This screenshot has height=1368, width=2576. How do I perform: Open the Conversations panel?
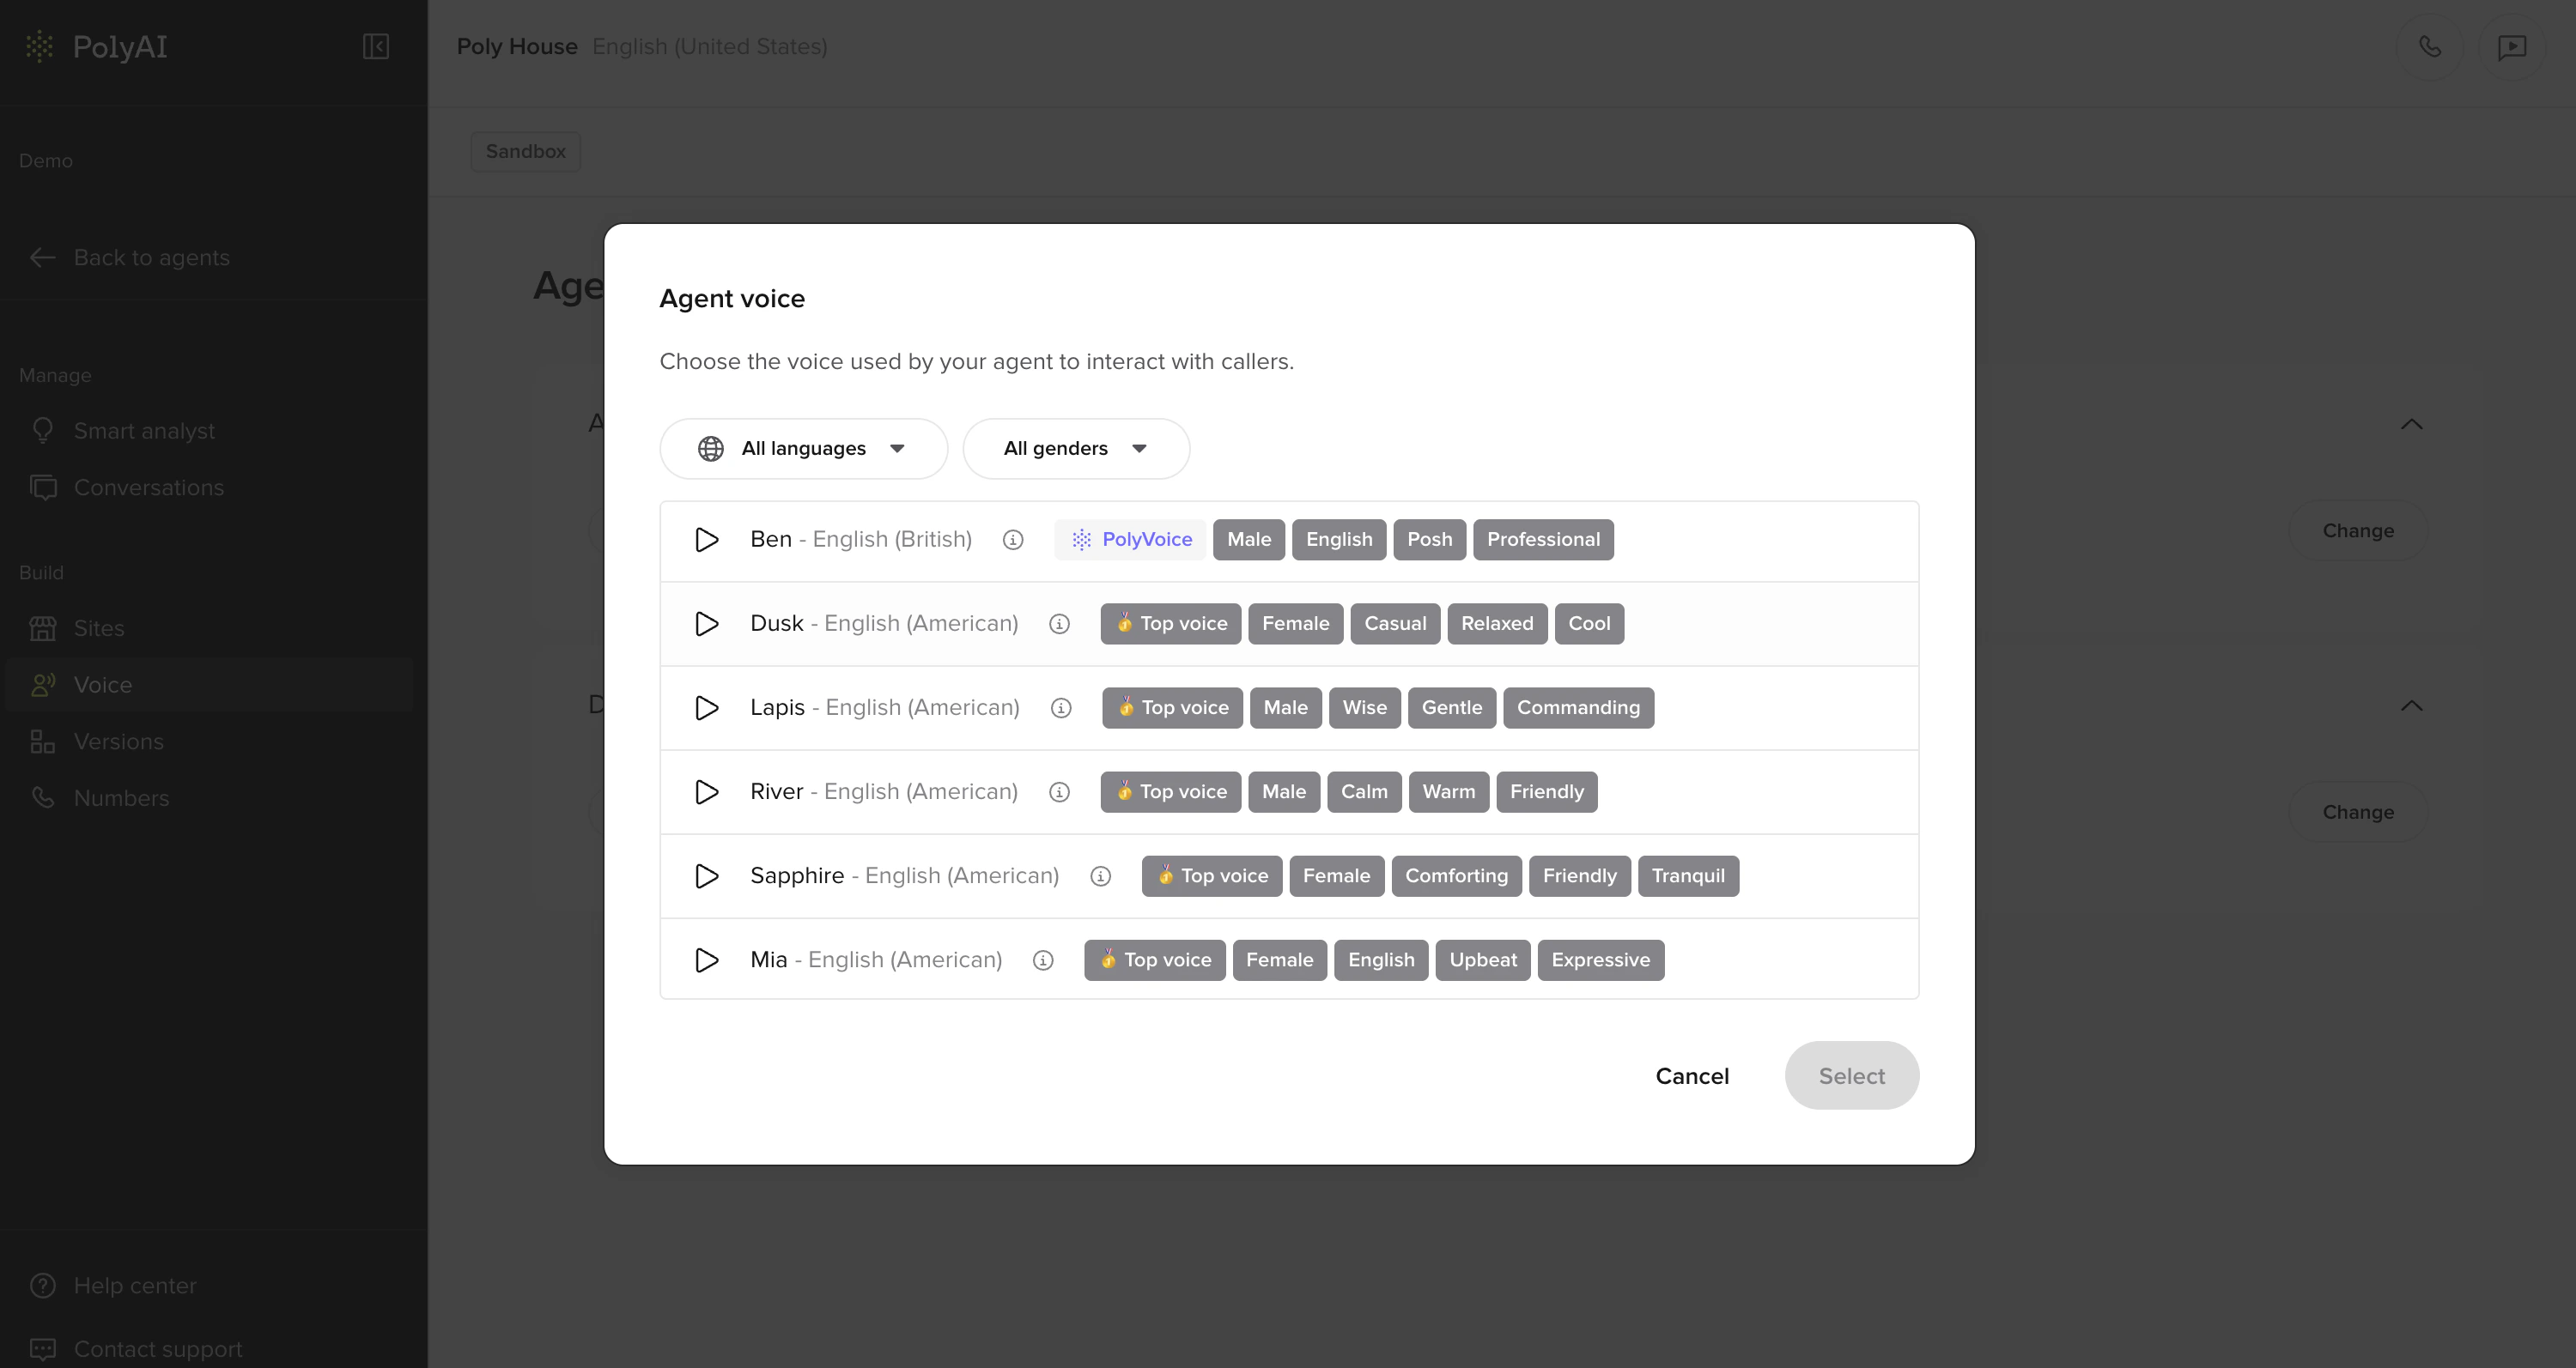coord(148,487)
